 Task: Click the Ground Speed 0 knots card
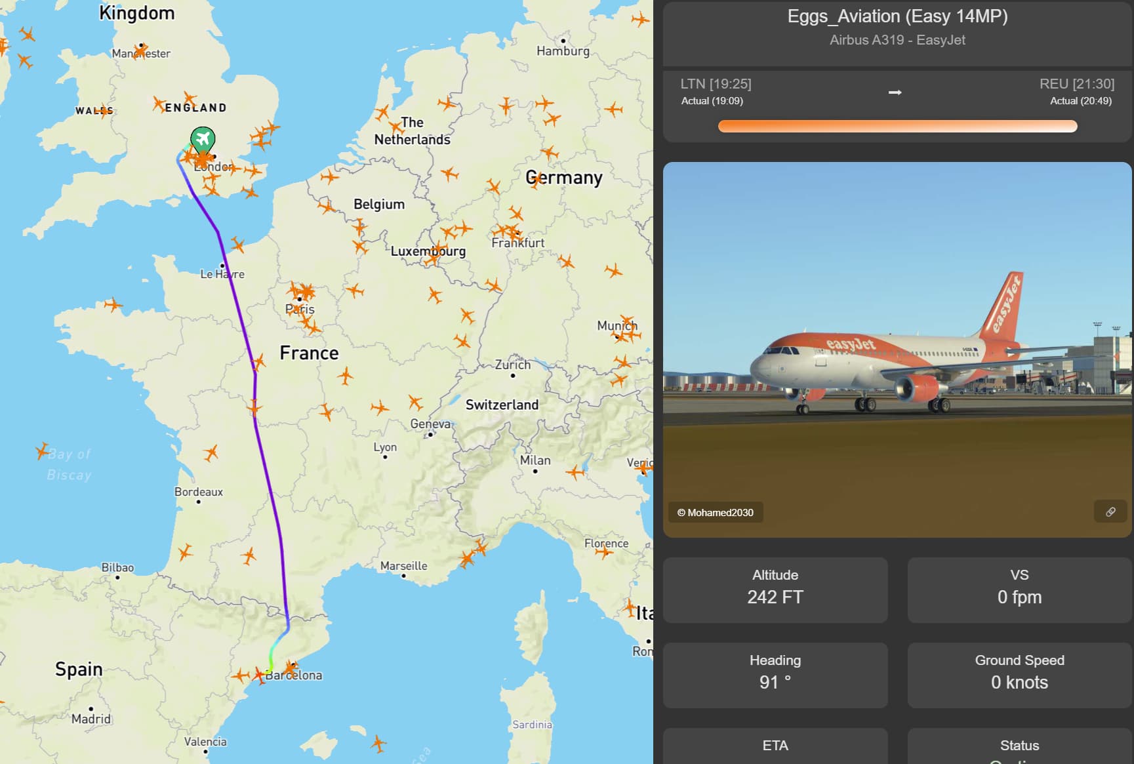1019,675
